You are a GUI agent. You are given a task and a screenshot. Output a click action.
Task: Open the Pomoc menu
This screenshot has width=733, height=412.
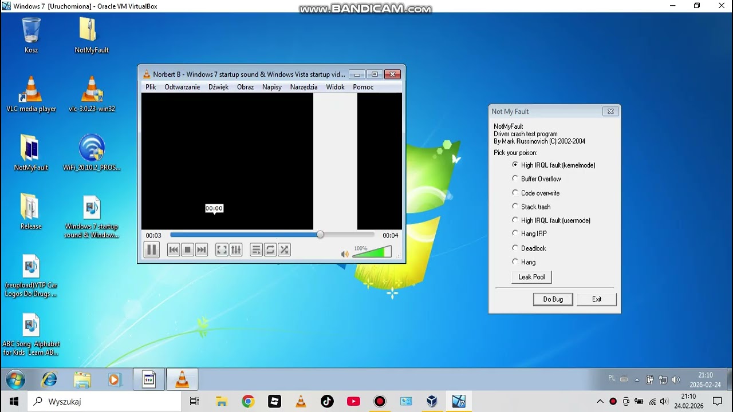tap(363, 87)
